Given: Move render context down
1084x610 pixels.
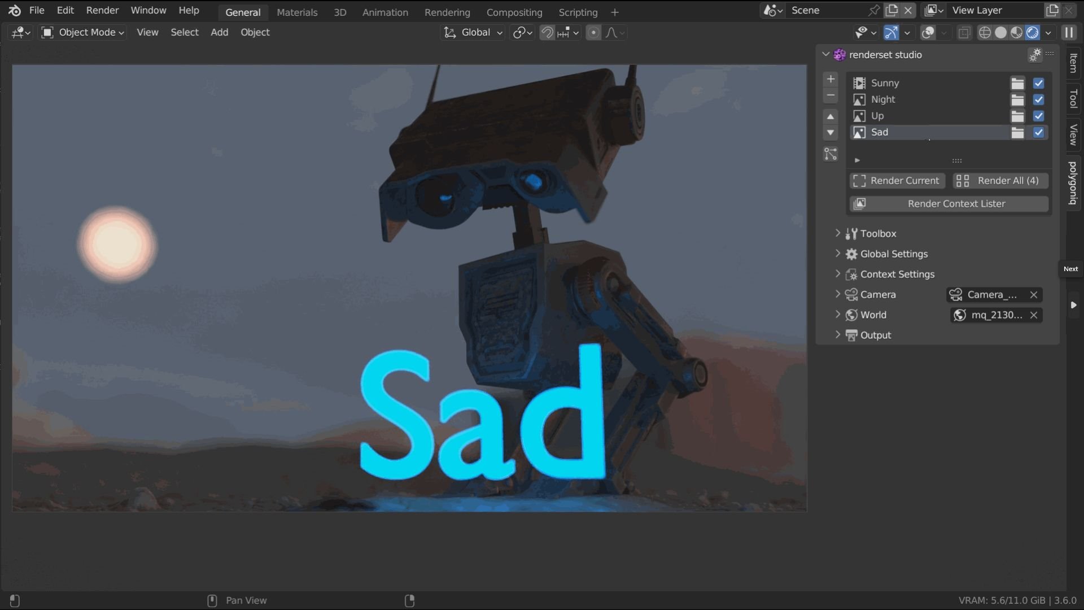Looking at the screenshot, I should point(831,133).
